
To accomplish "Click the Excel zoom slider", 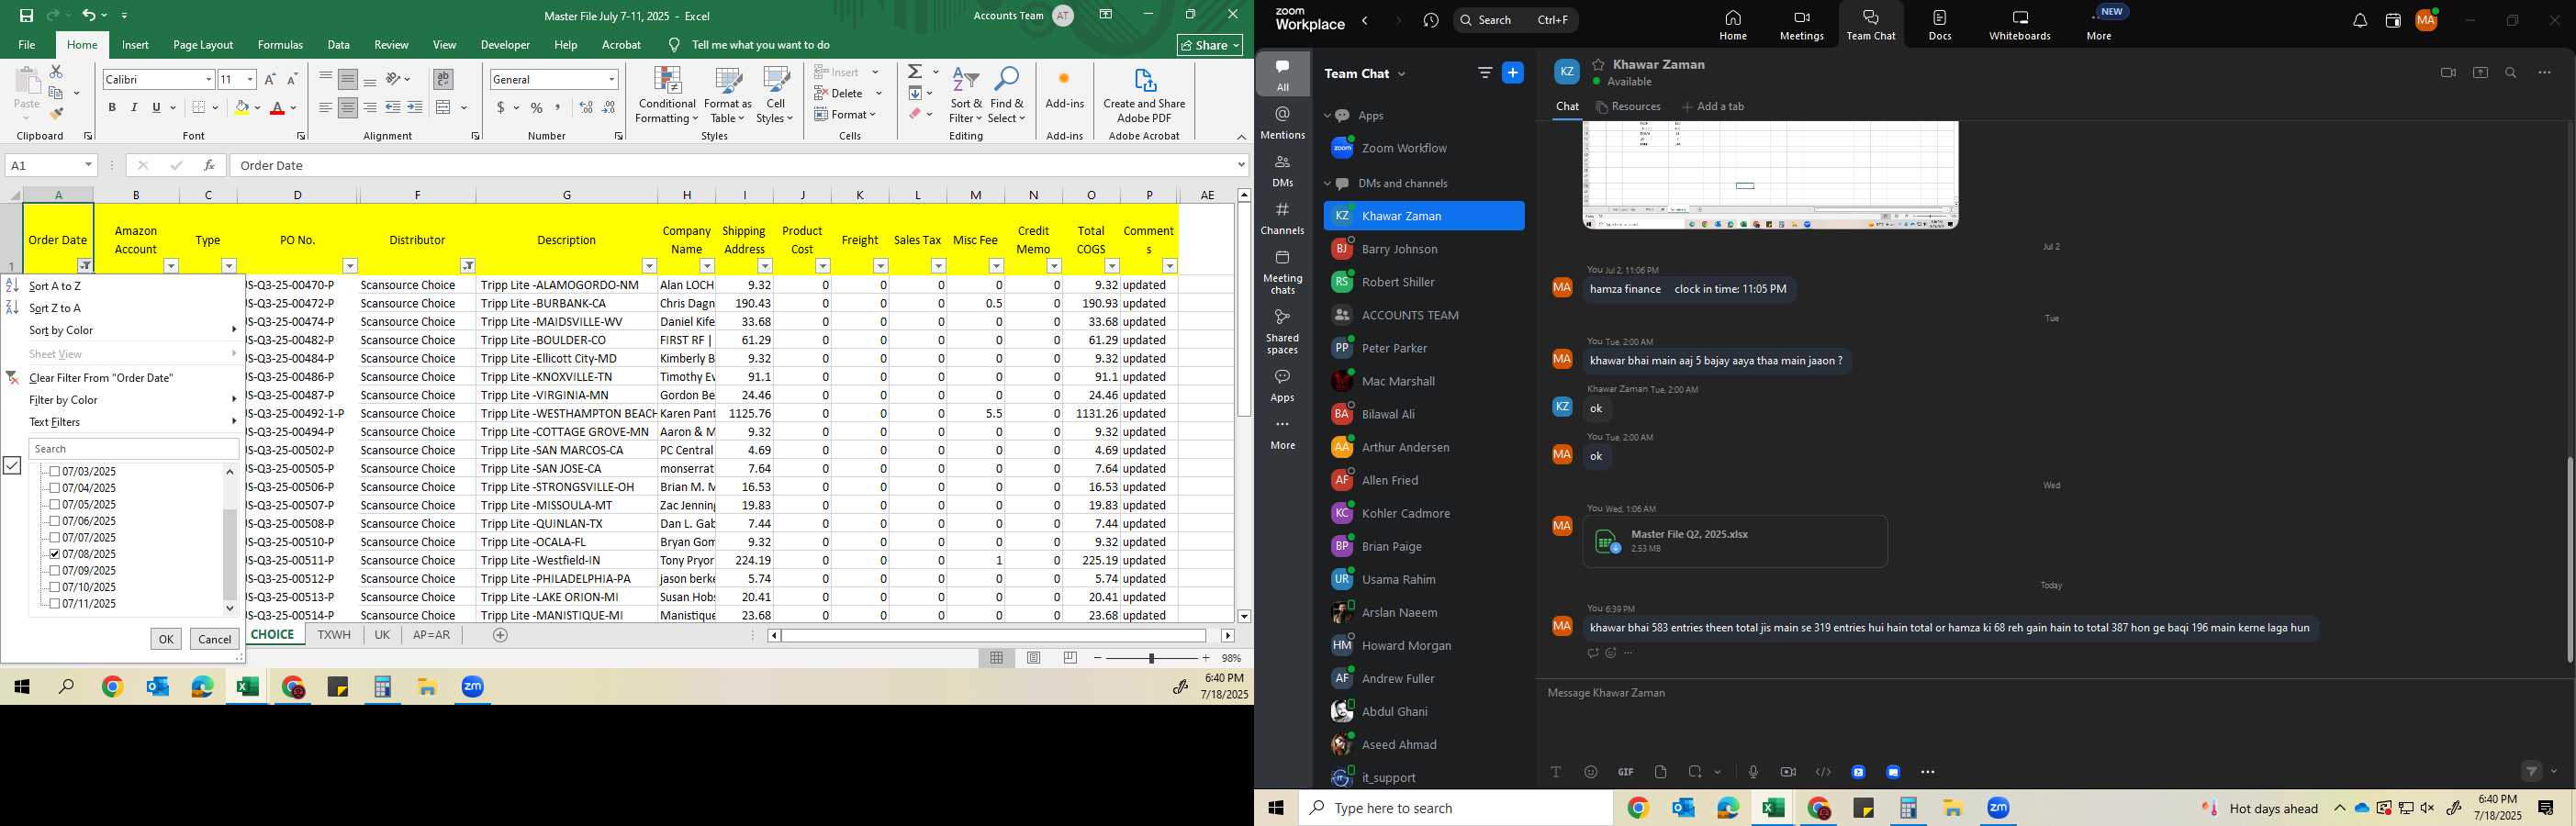I will point(1152,658).
